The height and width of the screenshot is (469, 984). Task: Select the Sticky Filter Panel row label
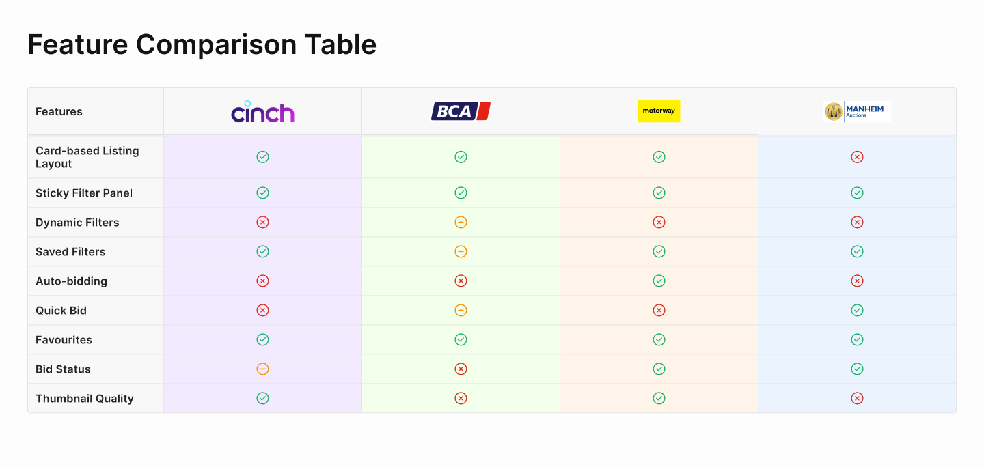click(x=84, y=193)
